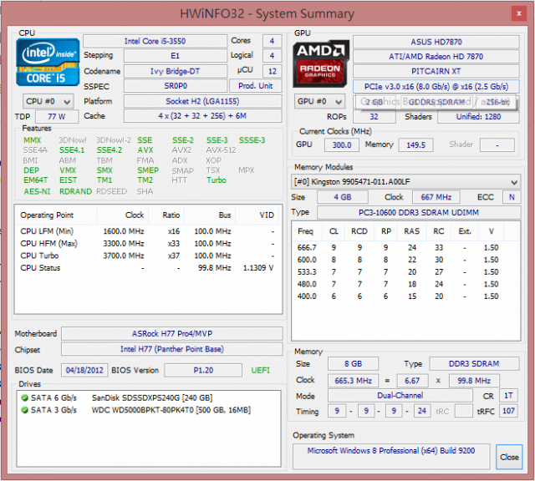Click the CPU Status row

(149, 268)
